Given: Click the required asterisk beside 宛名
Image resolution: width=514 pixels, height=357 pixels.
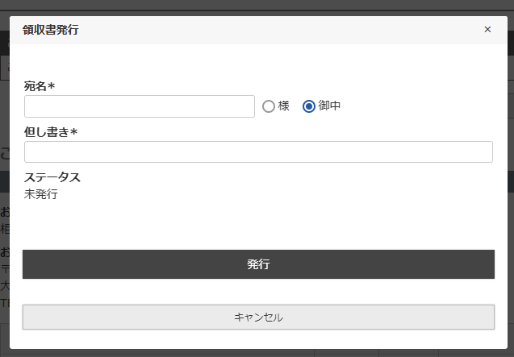Looking at the screenshot, I should (x=52, y=86).
